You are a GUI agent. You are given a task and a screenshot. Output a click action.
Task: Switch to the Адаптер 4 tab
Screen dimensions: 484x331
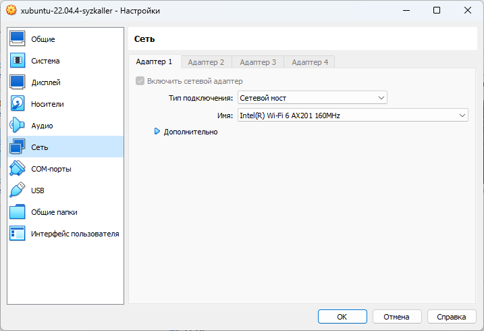309,62
